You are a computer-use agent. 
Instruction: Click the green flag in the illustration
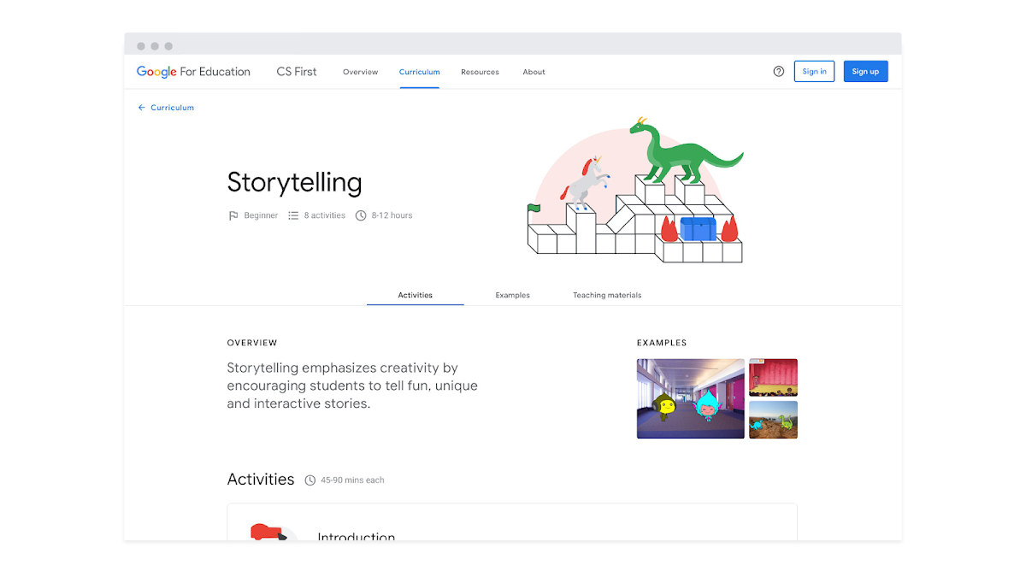534,208
